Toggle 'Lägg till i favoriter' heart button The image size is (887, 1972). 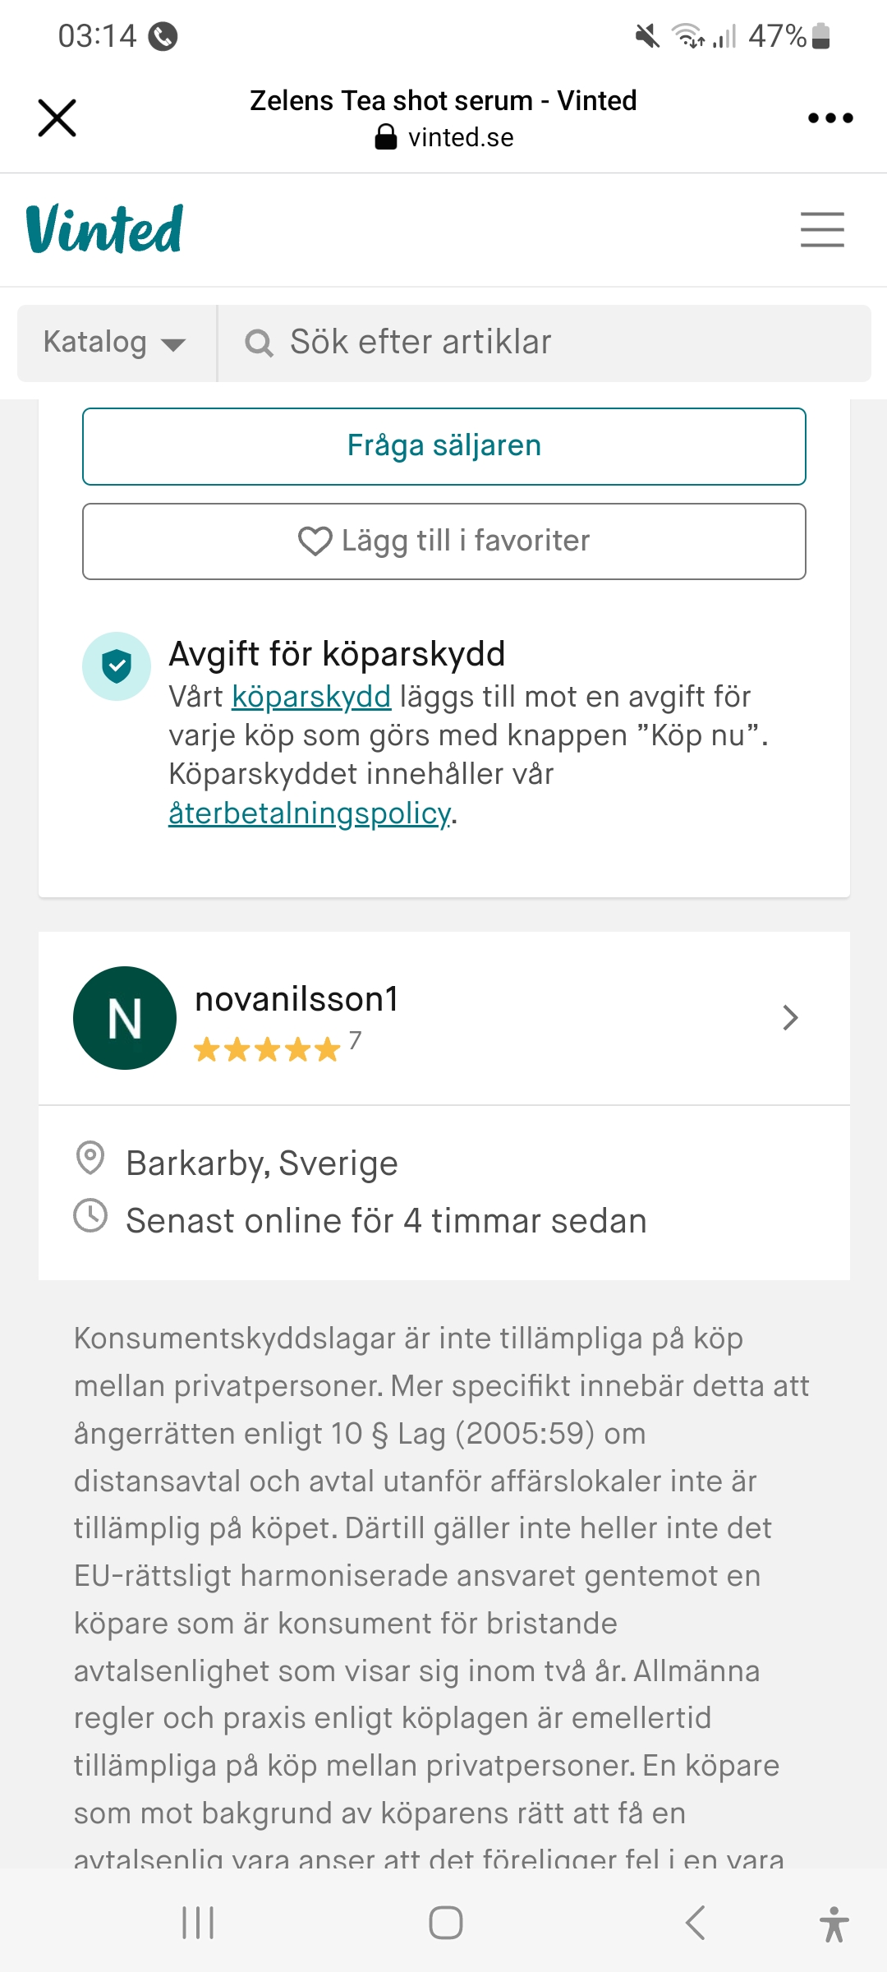click(x=443, y=541)
